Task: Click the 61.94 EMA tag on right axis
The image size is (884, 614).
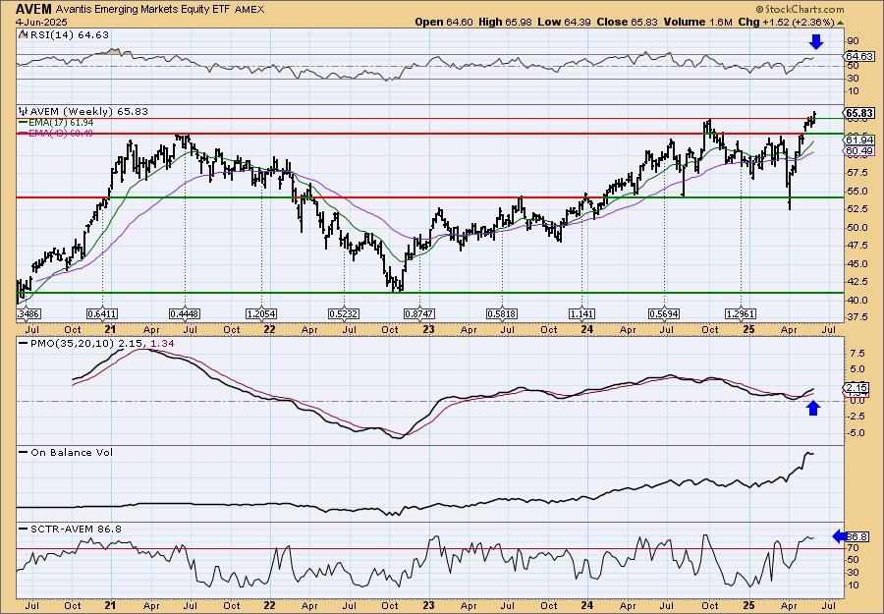Action: click(x=858, y=140)
